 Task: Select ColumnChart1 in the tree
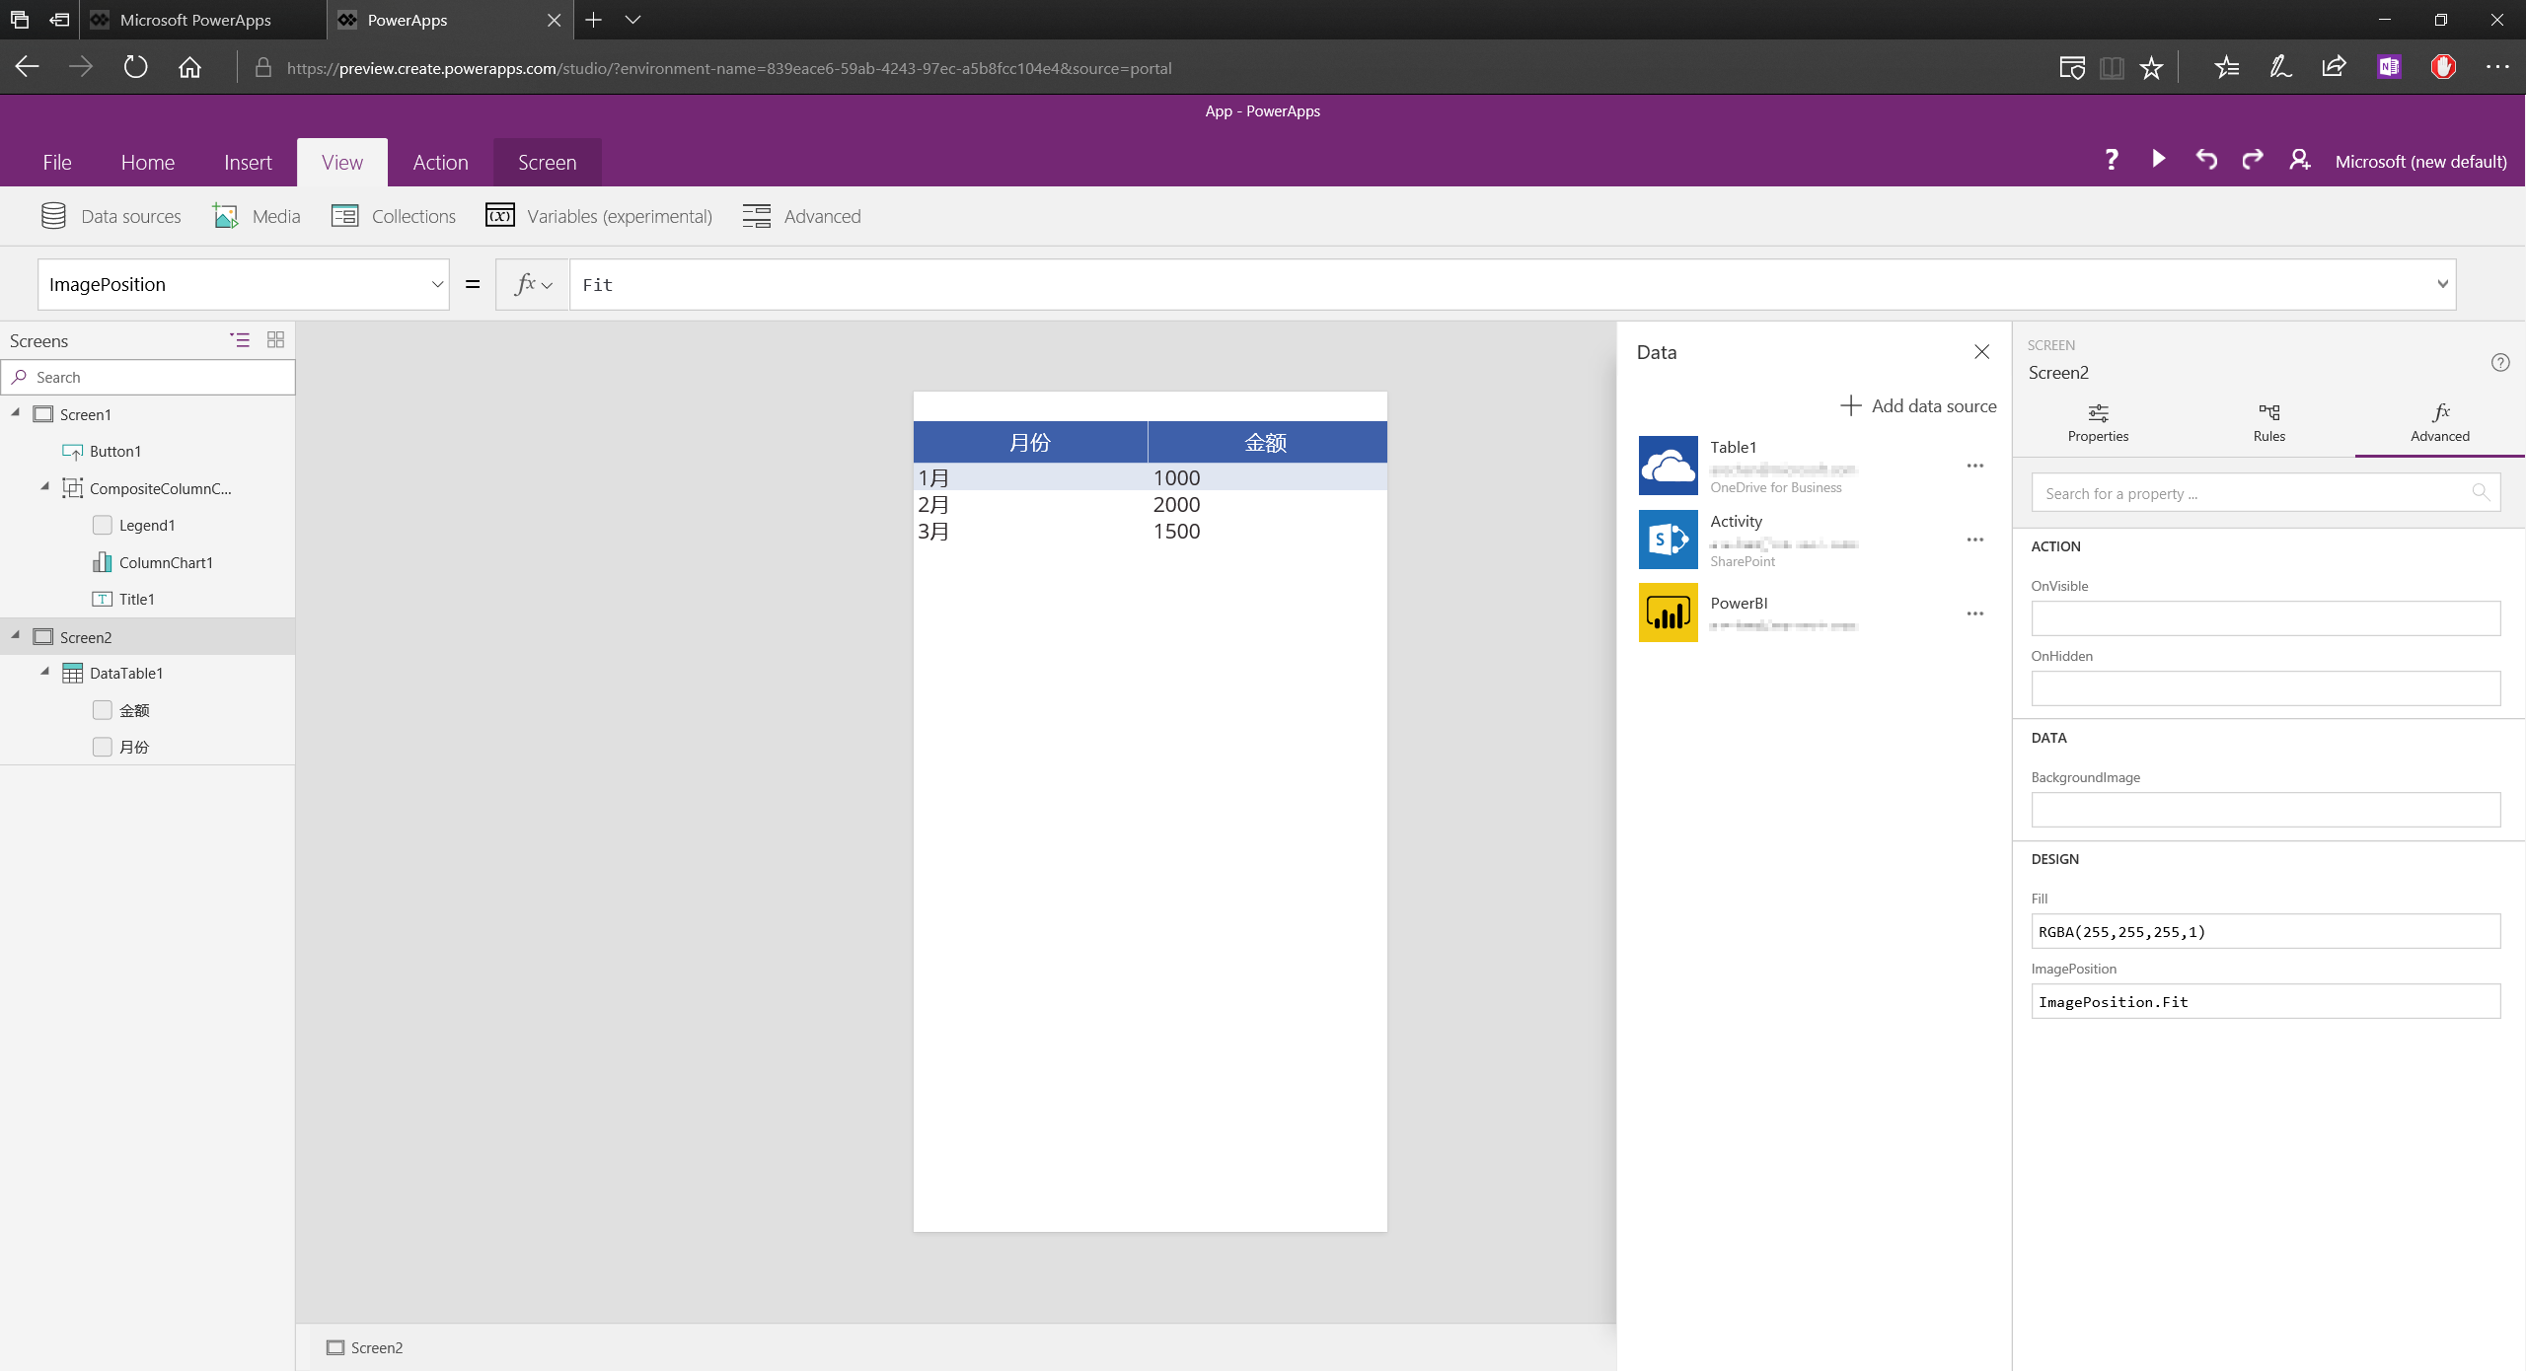tap(166, 562)
